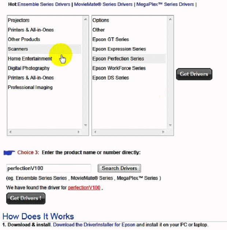Viewport: 227px width, 230px height.
Task: Select Projectors in category list
Action: pos(44,20)
